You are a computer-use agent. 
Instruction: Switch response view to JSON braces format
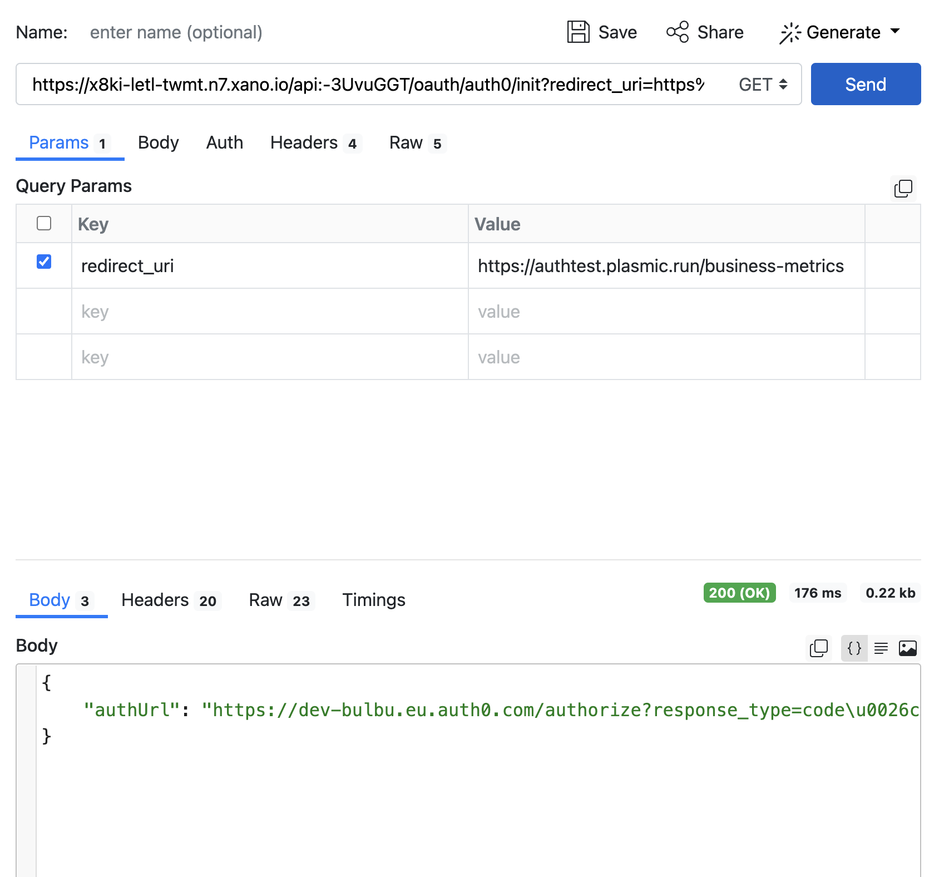pyautogui.click(x=854, y=648)
